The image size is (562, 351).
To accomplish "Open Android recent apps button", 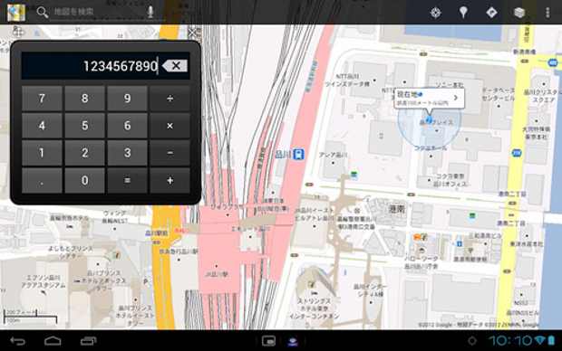I will point(88,341).
